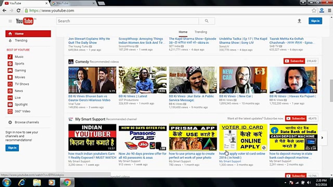Open Windows Media Player from the taskbar

(52, 183)
